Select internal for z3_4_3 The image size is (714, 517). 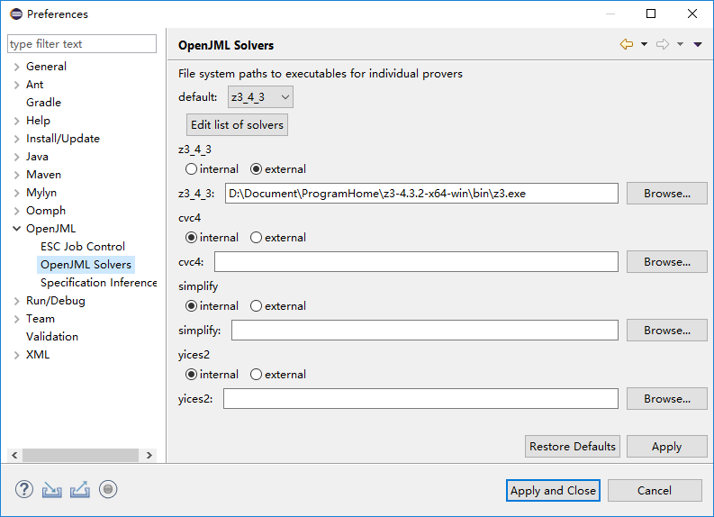click(191, 169)
